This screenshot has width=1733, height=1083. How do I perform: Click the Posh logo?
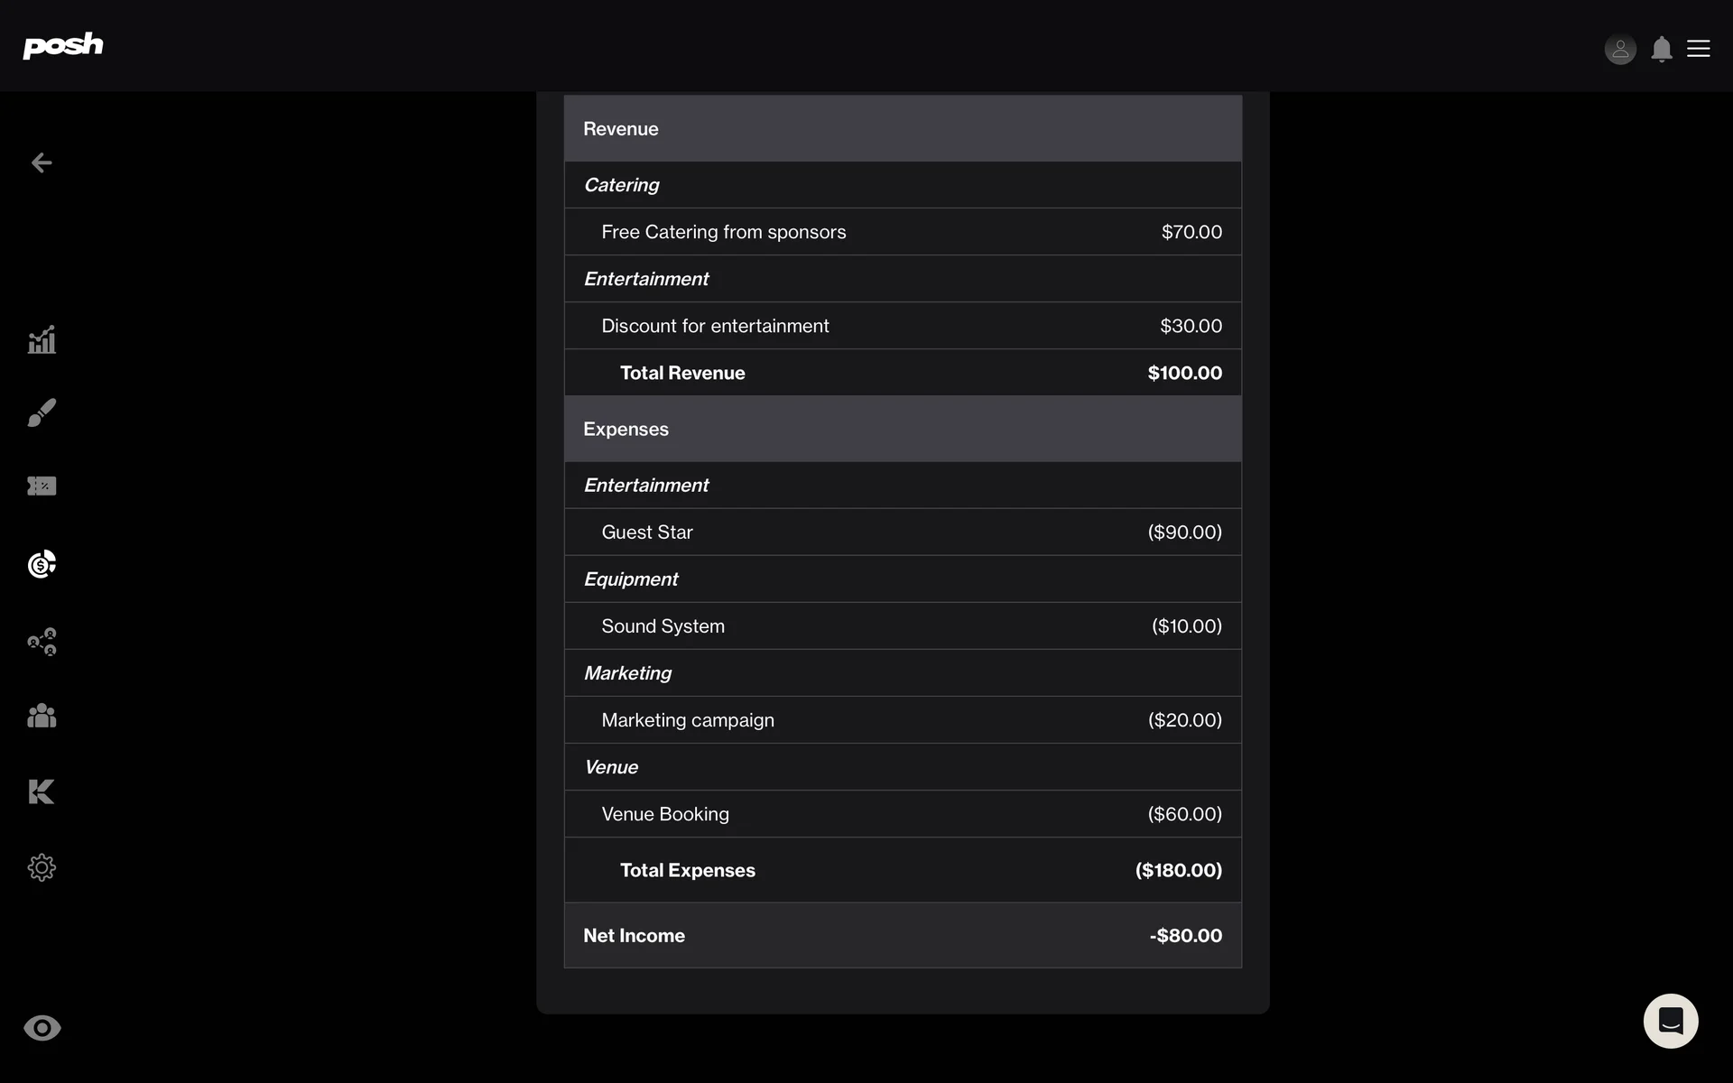click(x=63, y=45)
